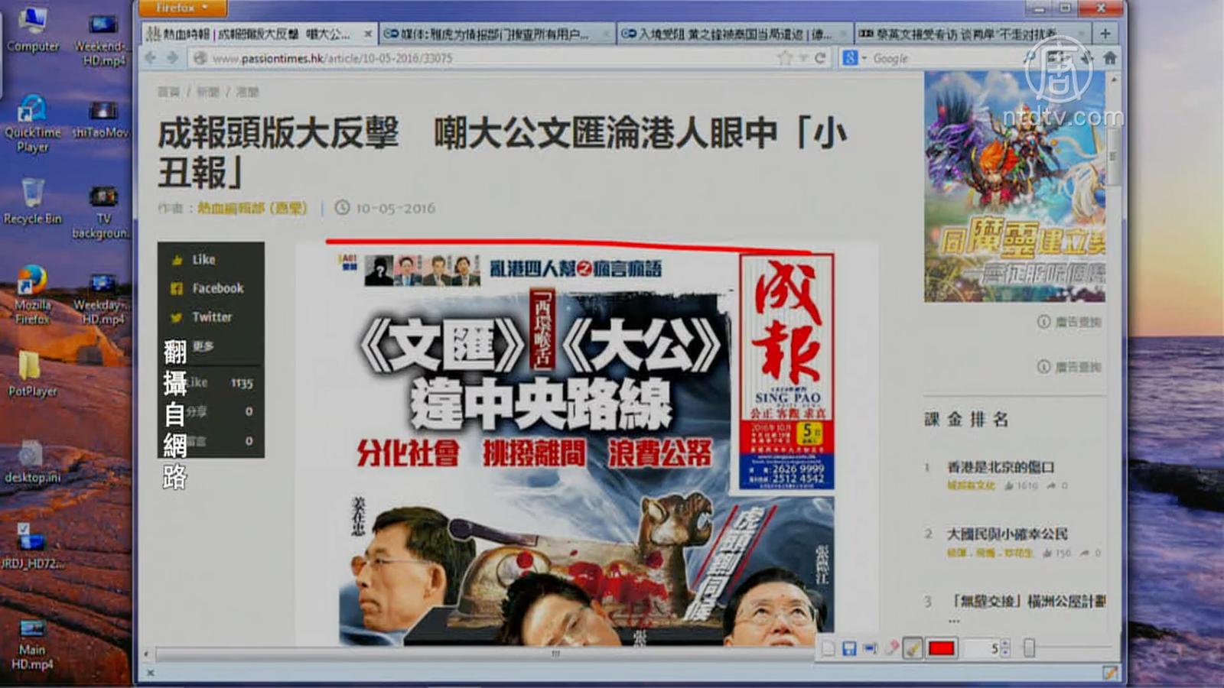Click the blue floppy-disk save icon
Image resolution: width=1224 pixels, height=688 pixels.
pos(848,649)
